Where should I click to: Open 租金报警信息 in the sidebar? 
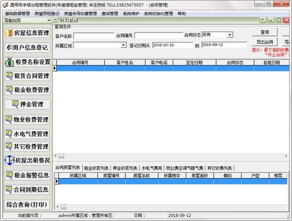[x=27, y=175]
